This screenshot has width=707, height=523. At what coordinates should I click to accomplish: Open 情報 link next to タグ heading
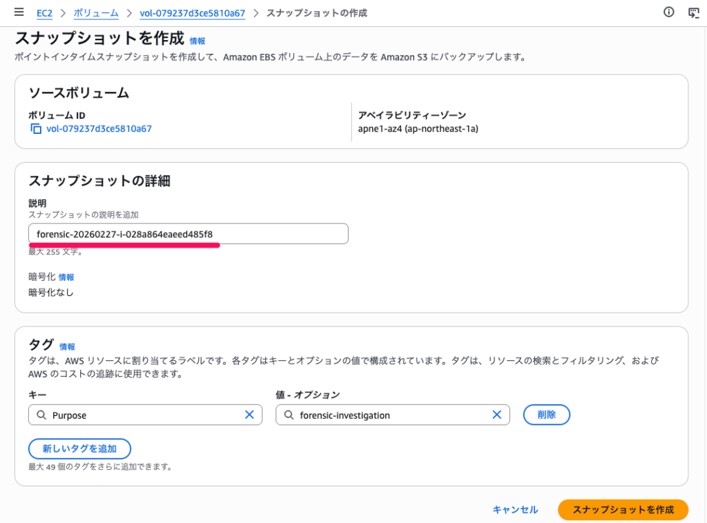[68, 346]
